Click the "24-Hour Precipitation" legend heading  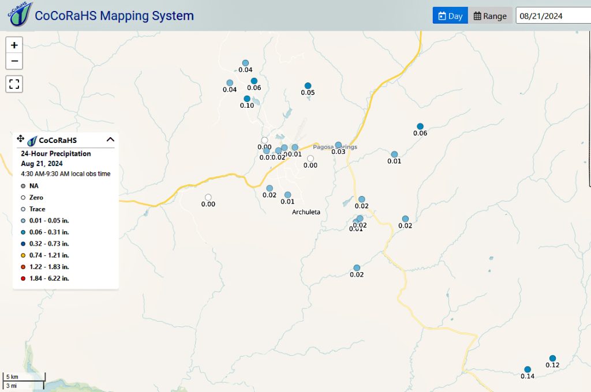coord(56,154)
